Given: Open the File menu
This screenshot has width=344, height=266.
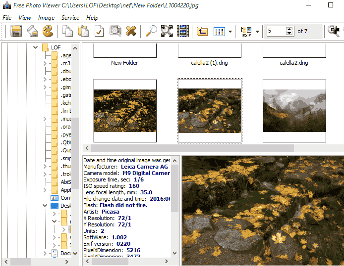Looking at the screenshot, I should [x=7, y=18].
